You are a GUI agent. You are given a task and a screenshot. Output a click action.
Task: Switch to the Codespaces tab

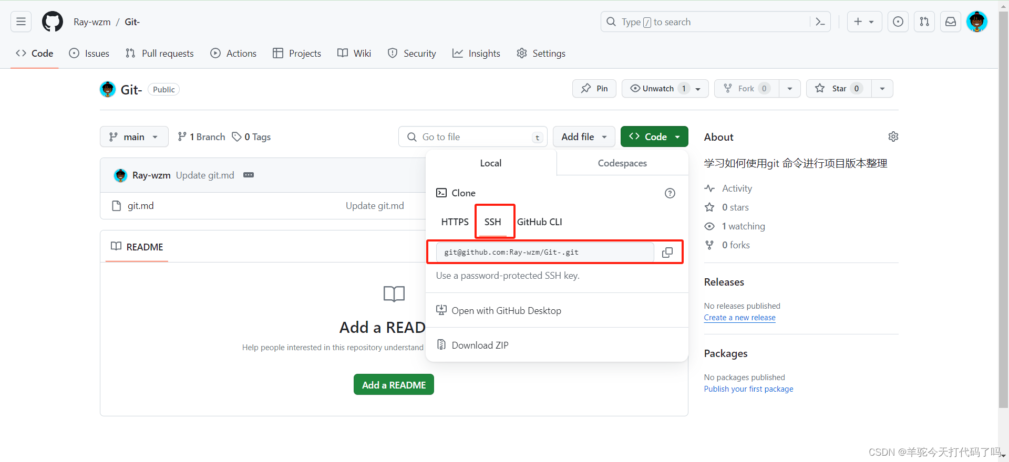coord(622,163)
